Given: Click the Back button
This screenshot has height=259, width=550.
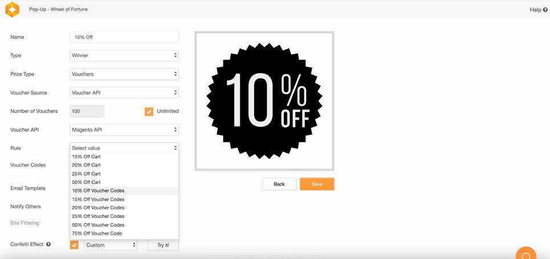Looking at the screenshot, I should (x=279, y=184).
